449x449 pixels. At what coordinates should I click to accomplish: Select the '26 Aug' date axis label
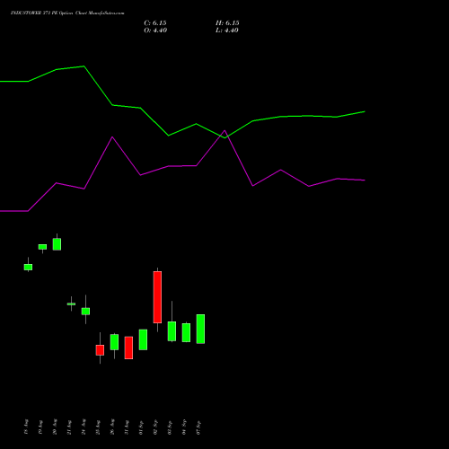pos(112,427)
